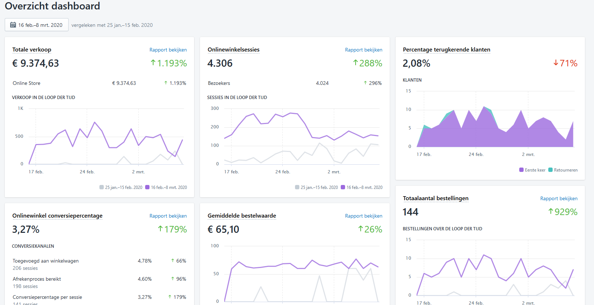Click returning customers value 2,08%
Viewport: 594px width, 305px height.
(x=417, y=63)
